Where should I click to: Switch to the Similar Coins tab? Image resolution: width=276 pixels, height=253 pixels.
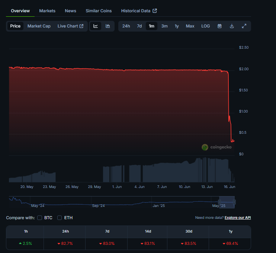(x=99, y=11)
